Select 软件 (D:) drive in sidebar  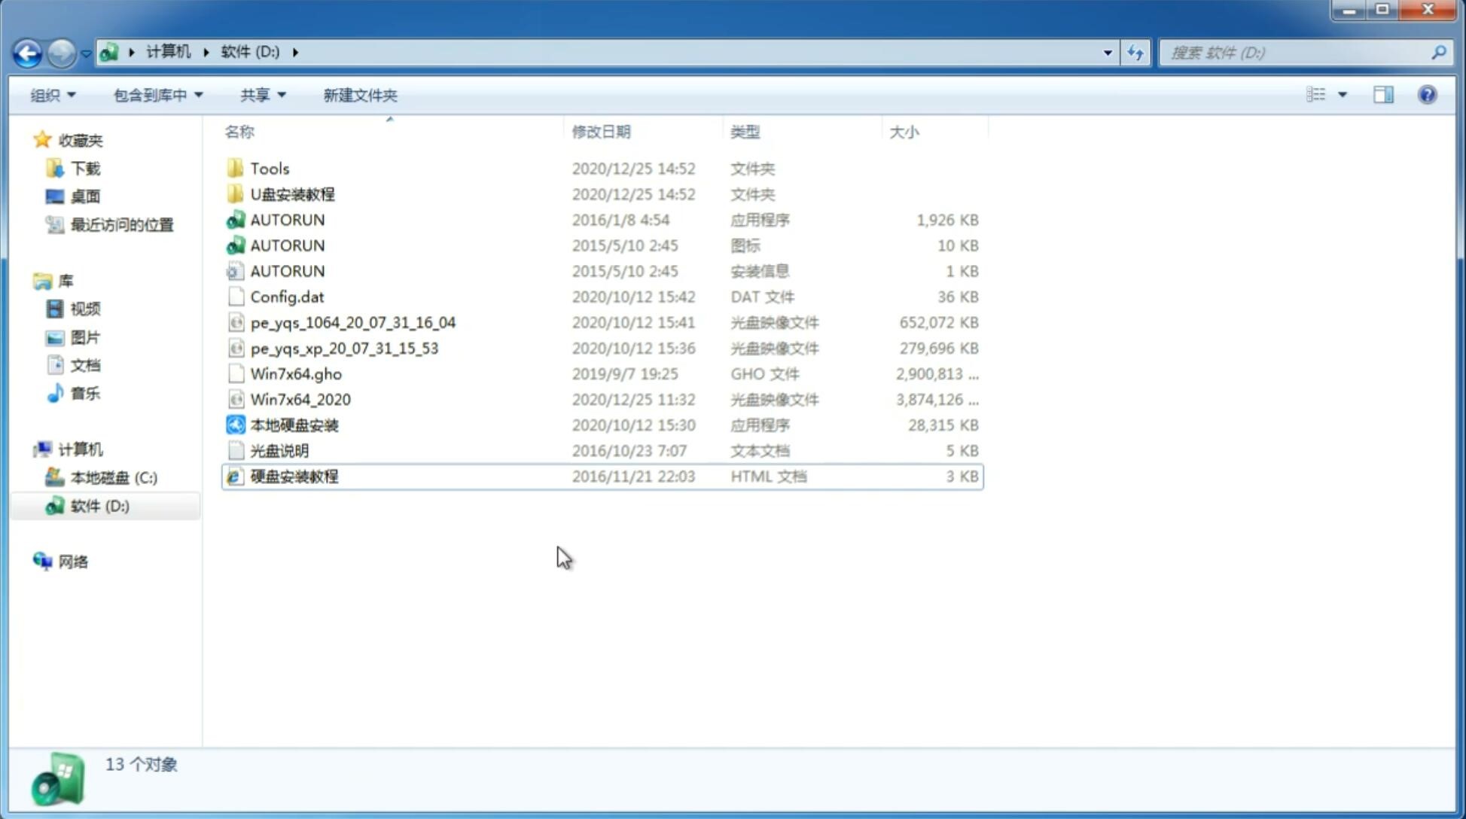click(99, 505)
